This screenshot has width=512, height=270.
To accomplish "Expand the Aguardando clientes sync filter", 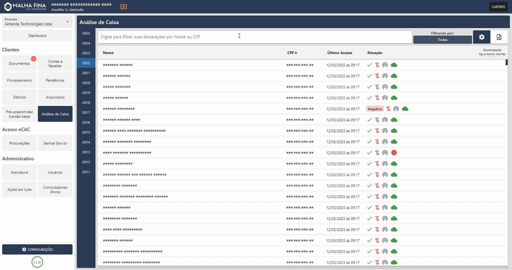I will coord(492,54).
